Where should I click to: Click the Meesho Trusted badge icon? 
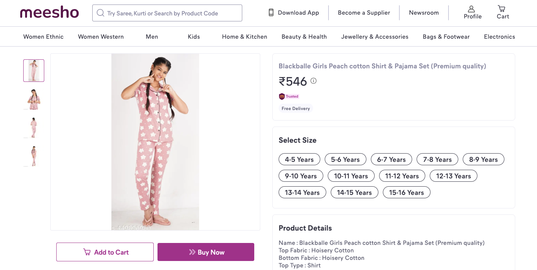(282, 97)
